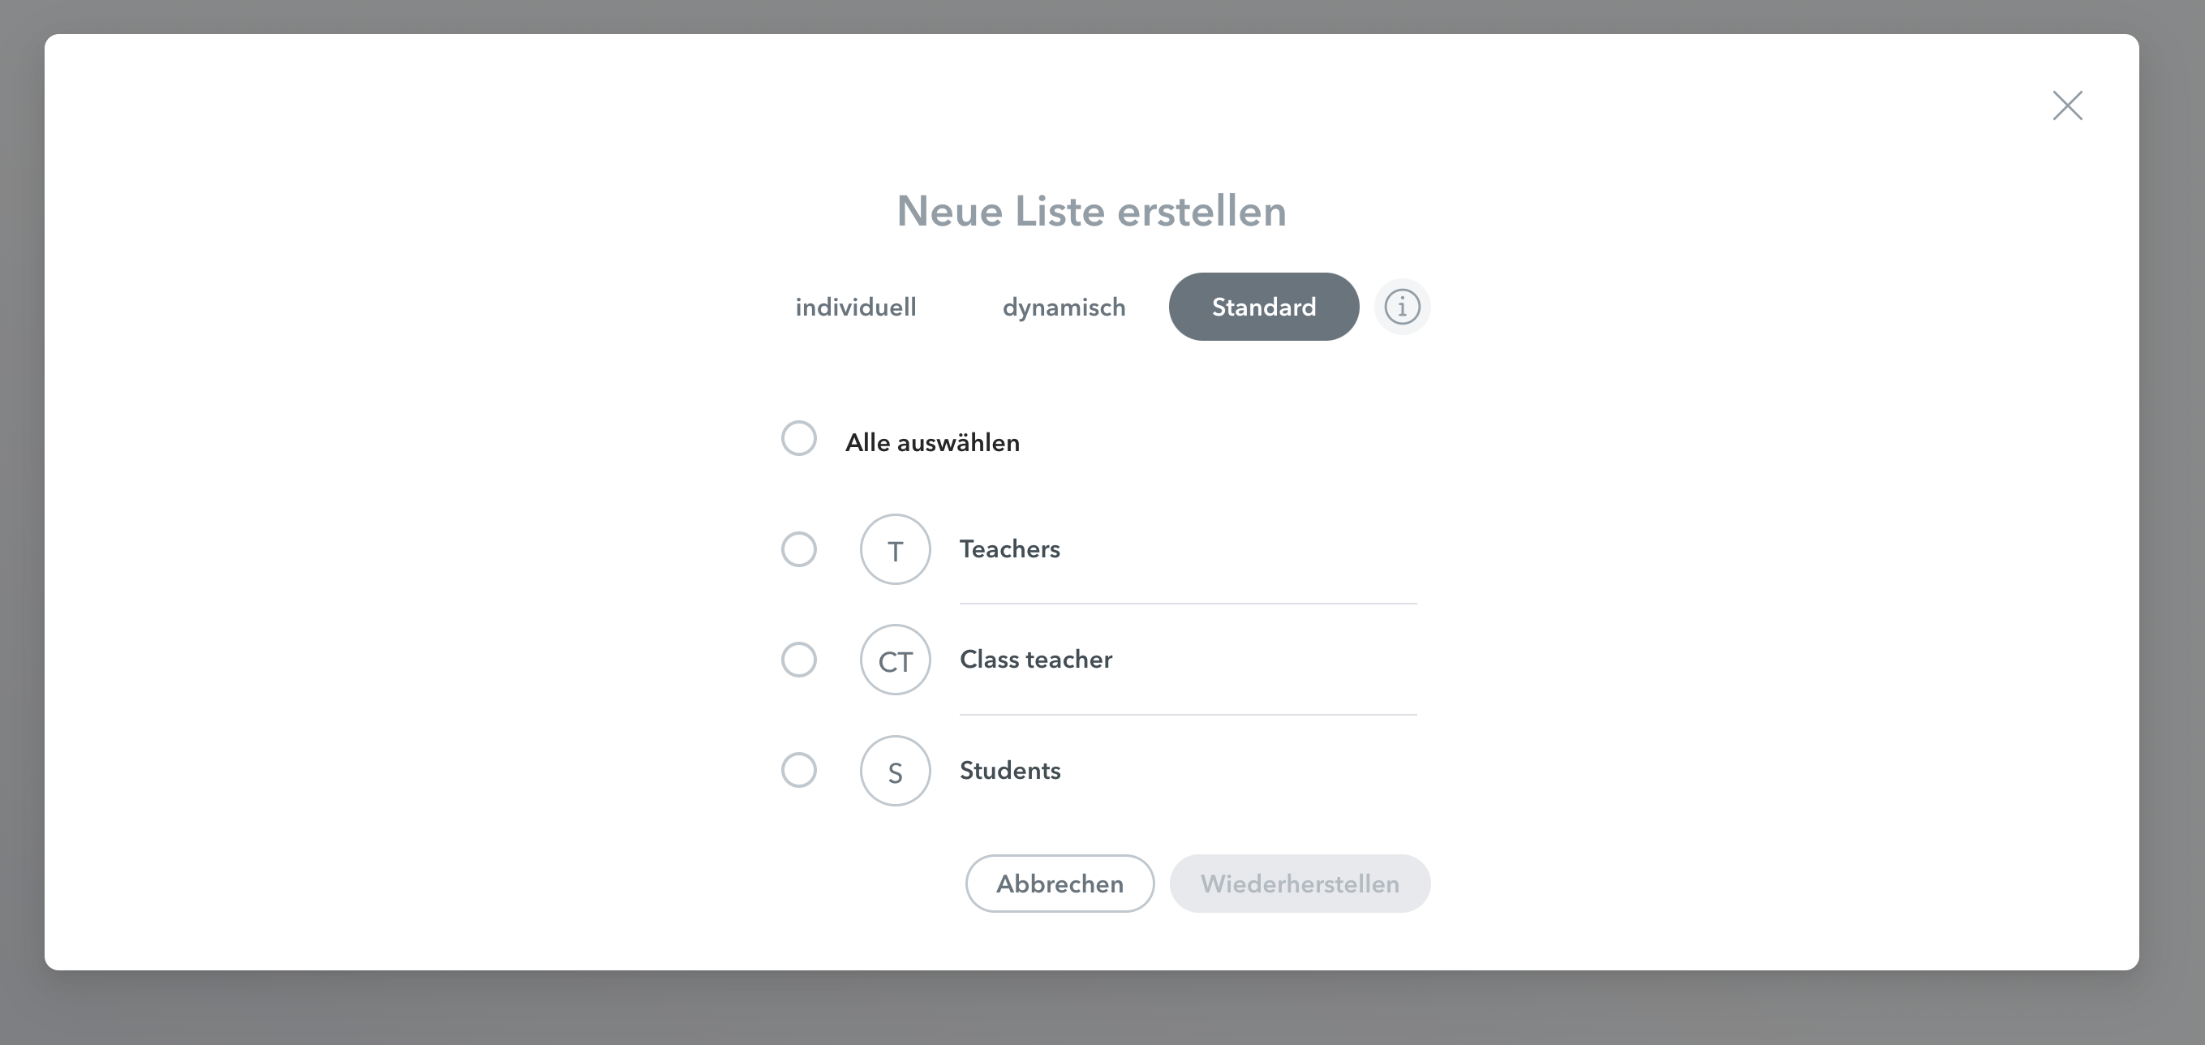Toggle the Alle auswählen selection circle

[798, 438]
